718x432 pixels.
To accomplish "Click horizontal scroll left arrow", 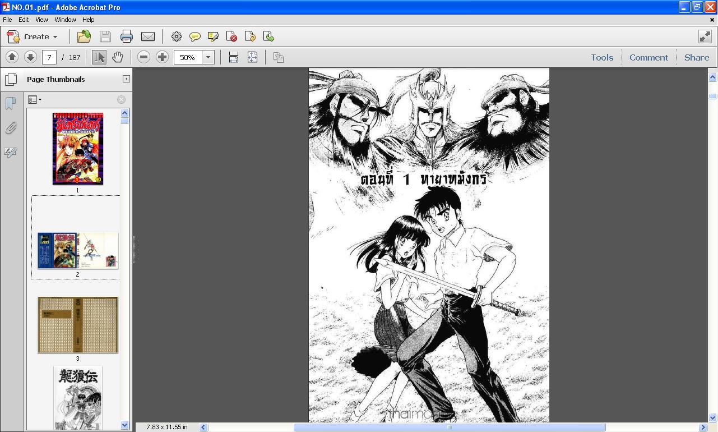I will 204,428.
